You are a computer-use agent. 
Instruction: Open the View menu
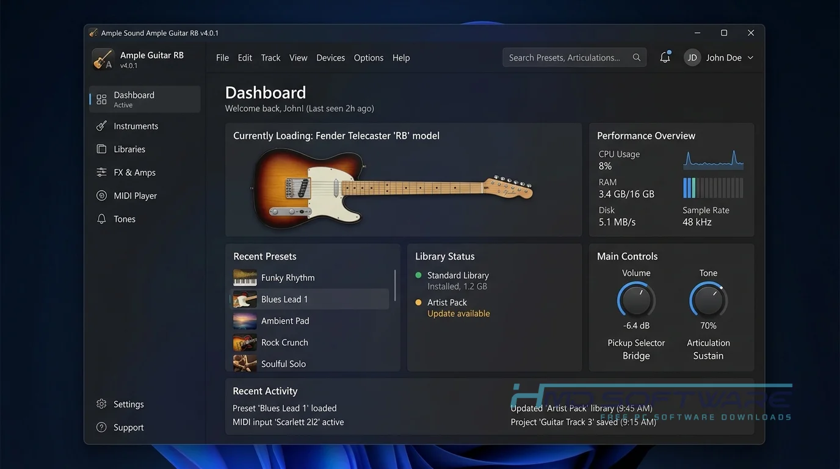click(x=298, y=57)
